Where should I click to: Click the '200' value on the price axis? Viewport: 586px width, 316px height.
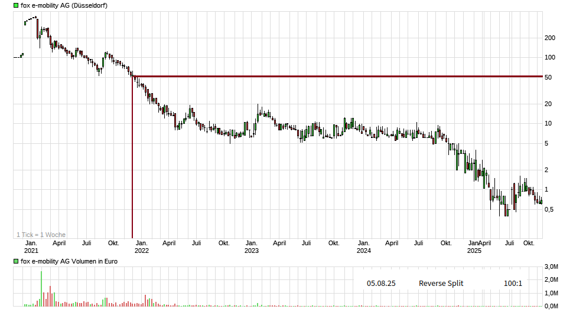pos(549,38)
